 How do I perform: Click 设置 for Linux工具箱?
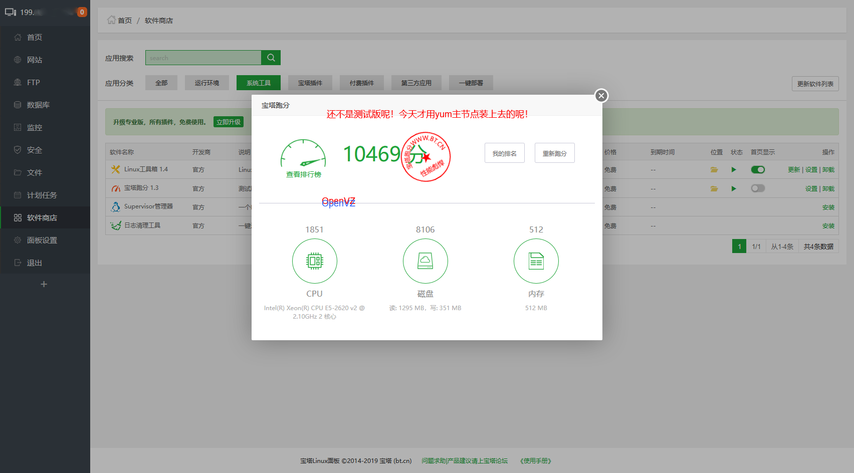point(811,170)
